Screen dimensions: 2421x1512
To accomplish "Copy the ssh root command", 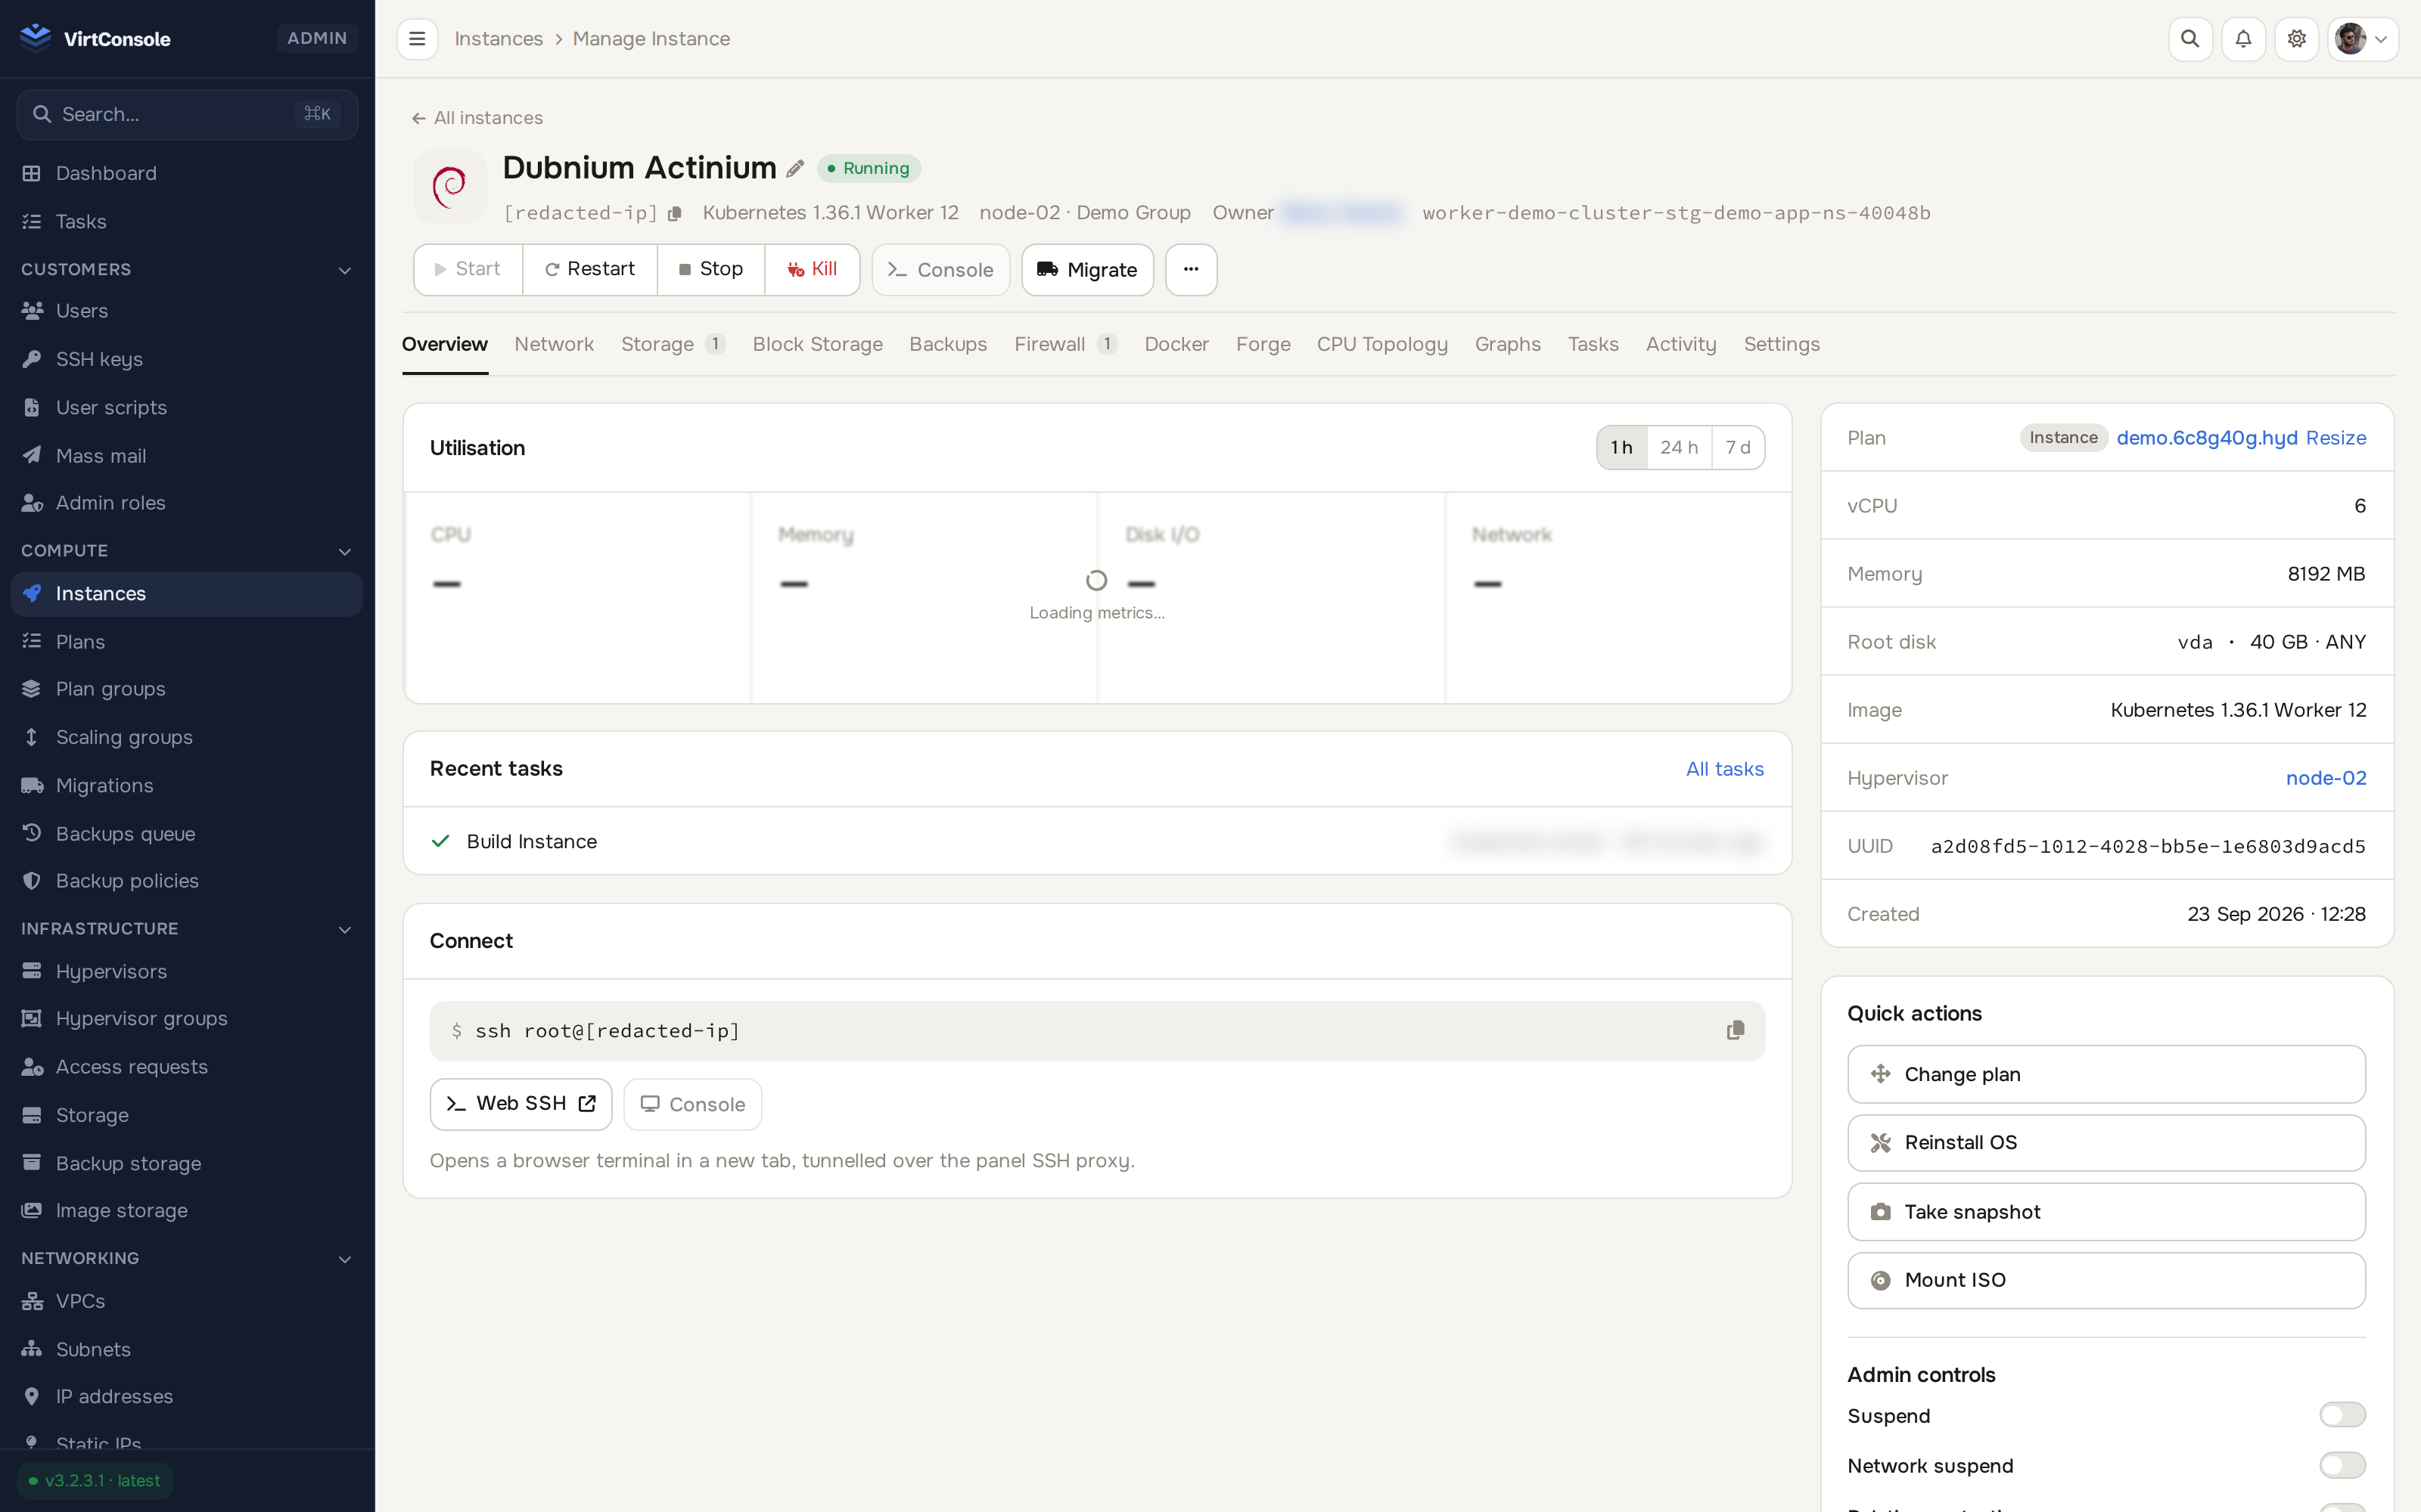I will (1735, 1030).
